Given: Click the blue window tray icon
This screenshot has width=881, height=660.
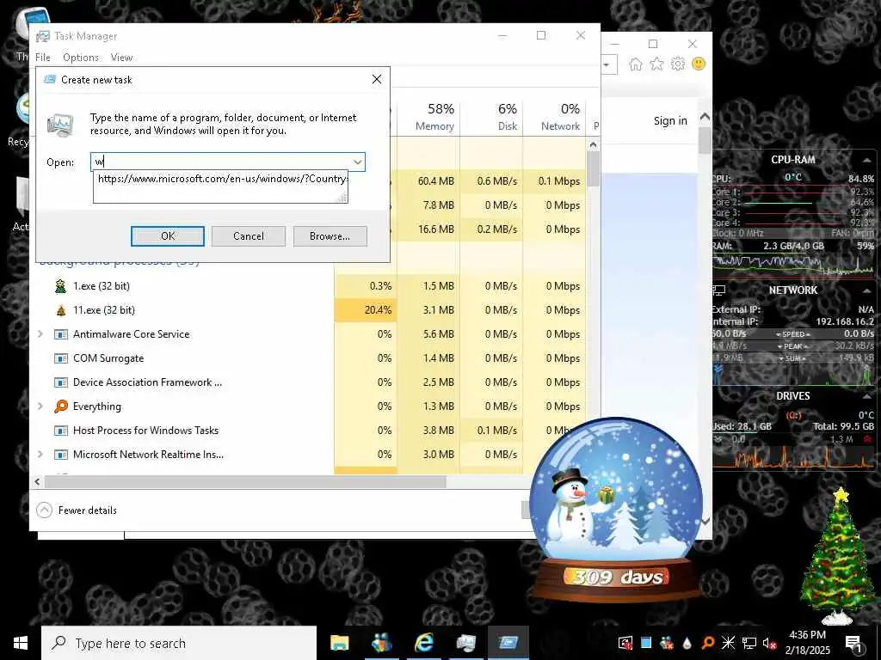Looking at the screenshot, I should pyautogui.click(x=646, y=643).
